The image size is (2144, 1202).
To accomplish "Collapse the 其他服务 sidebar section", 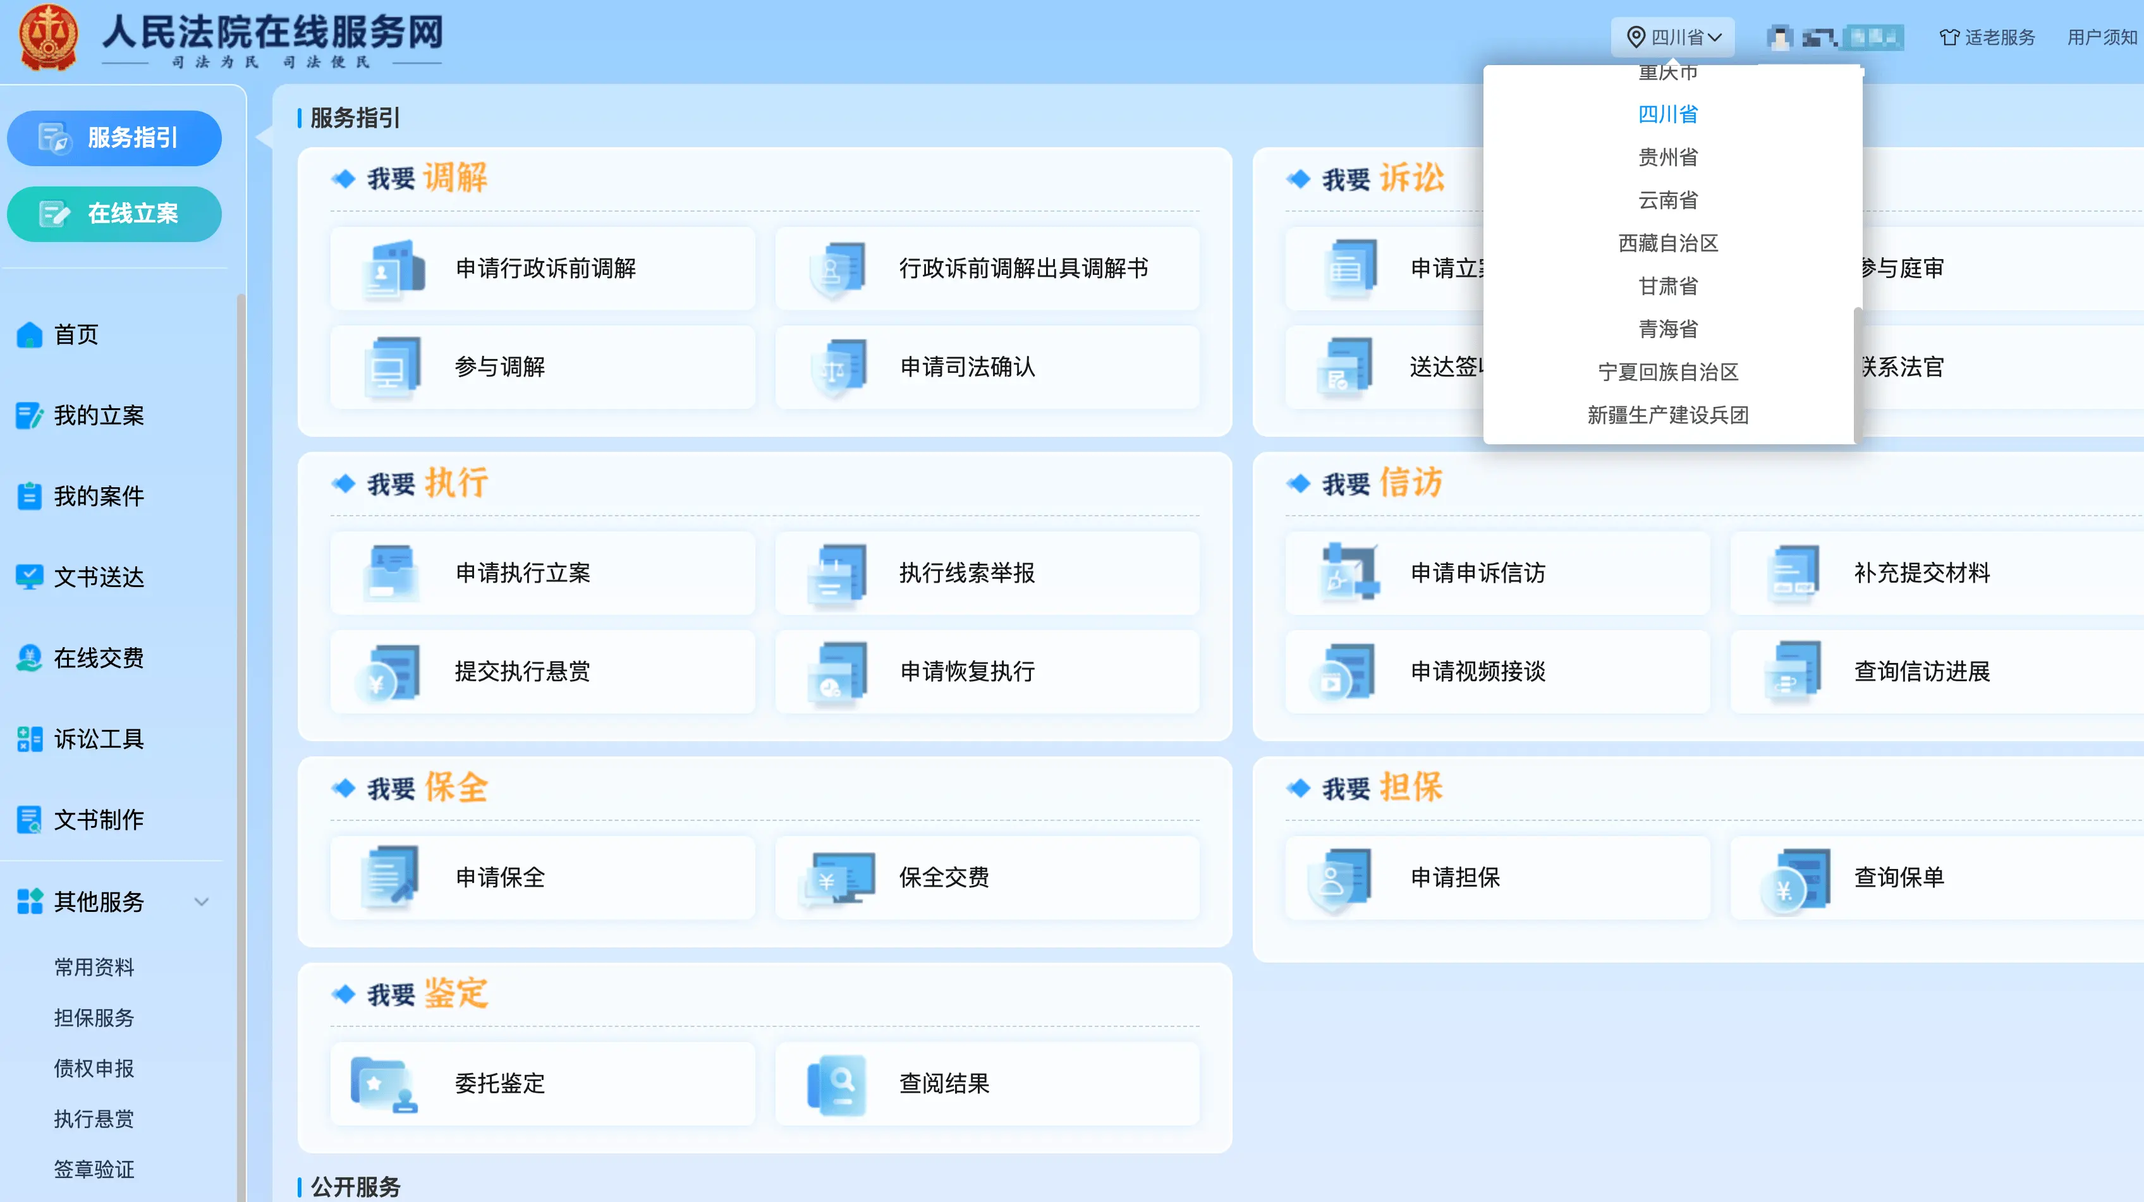I will click(200, 901).
